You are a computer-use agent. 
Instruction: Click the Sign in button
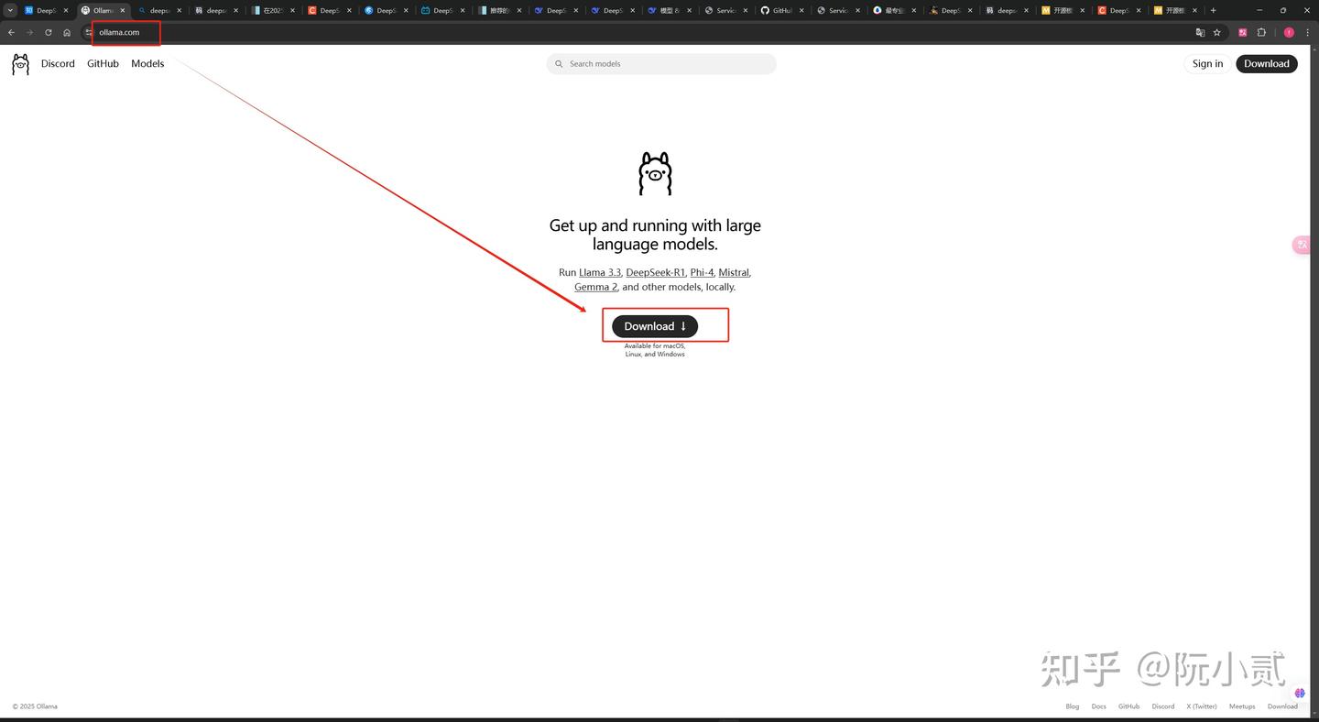(x=1207, y=64)
